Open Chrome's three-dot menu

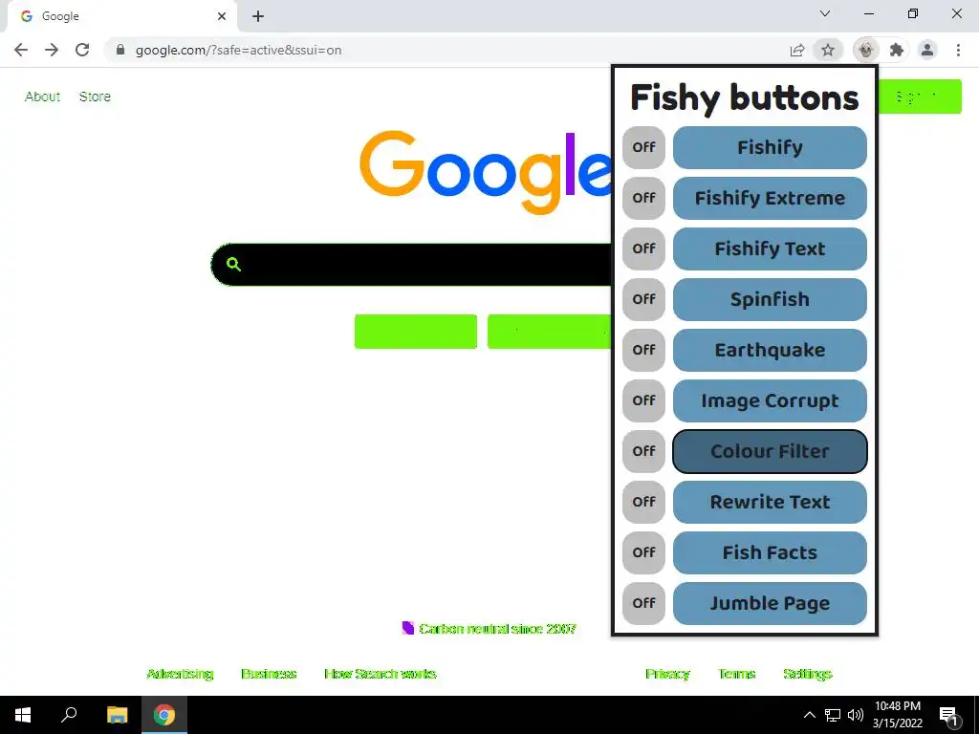click(958, 50)
